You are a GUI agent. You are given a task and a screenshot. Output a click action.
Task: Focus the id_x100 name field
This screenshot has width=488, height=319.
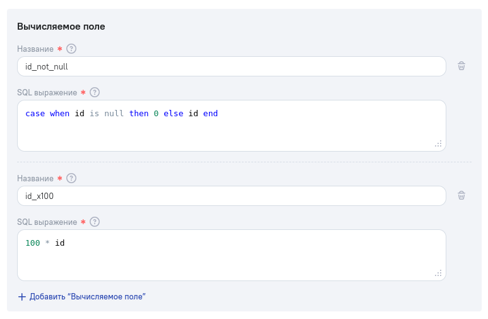coord(232,196)
